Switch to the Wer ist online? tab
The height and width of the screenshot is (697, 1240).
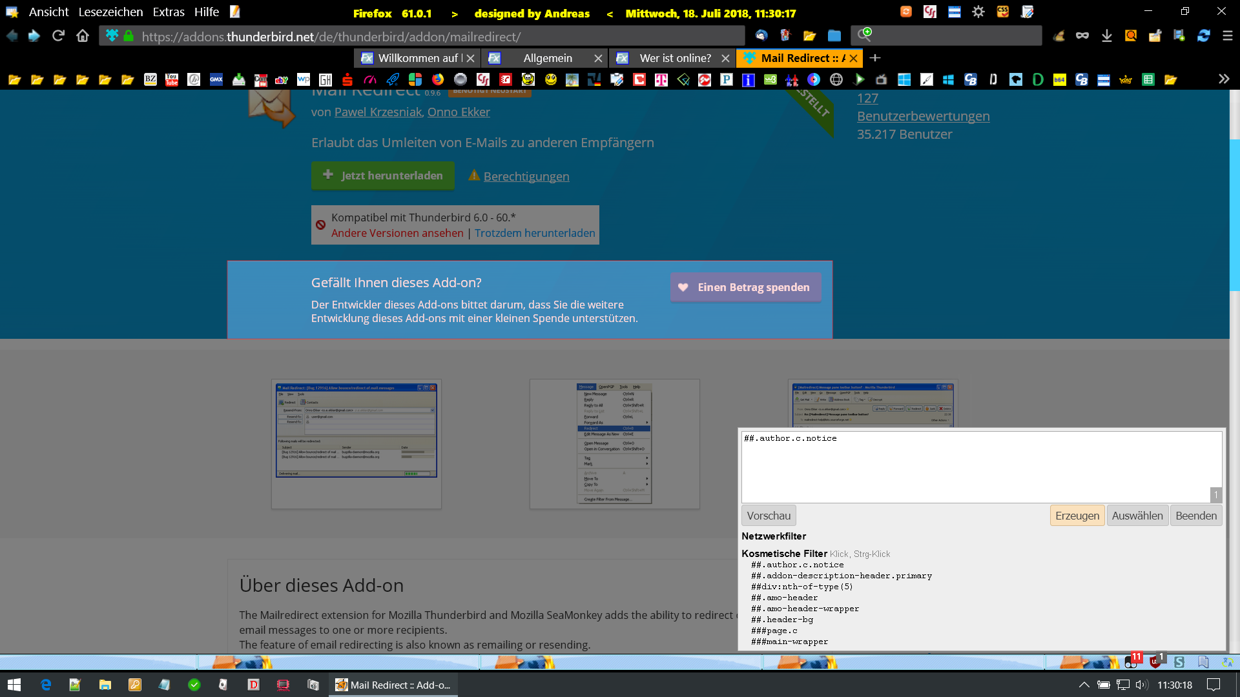click(675, 58)
